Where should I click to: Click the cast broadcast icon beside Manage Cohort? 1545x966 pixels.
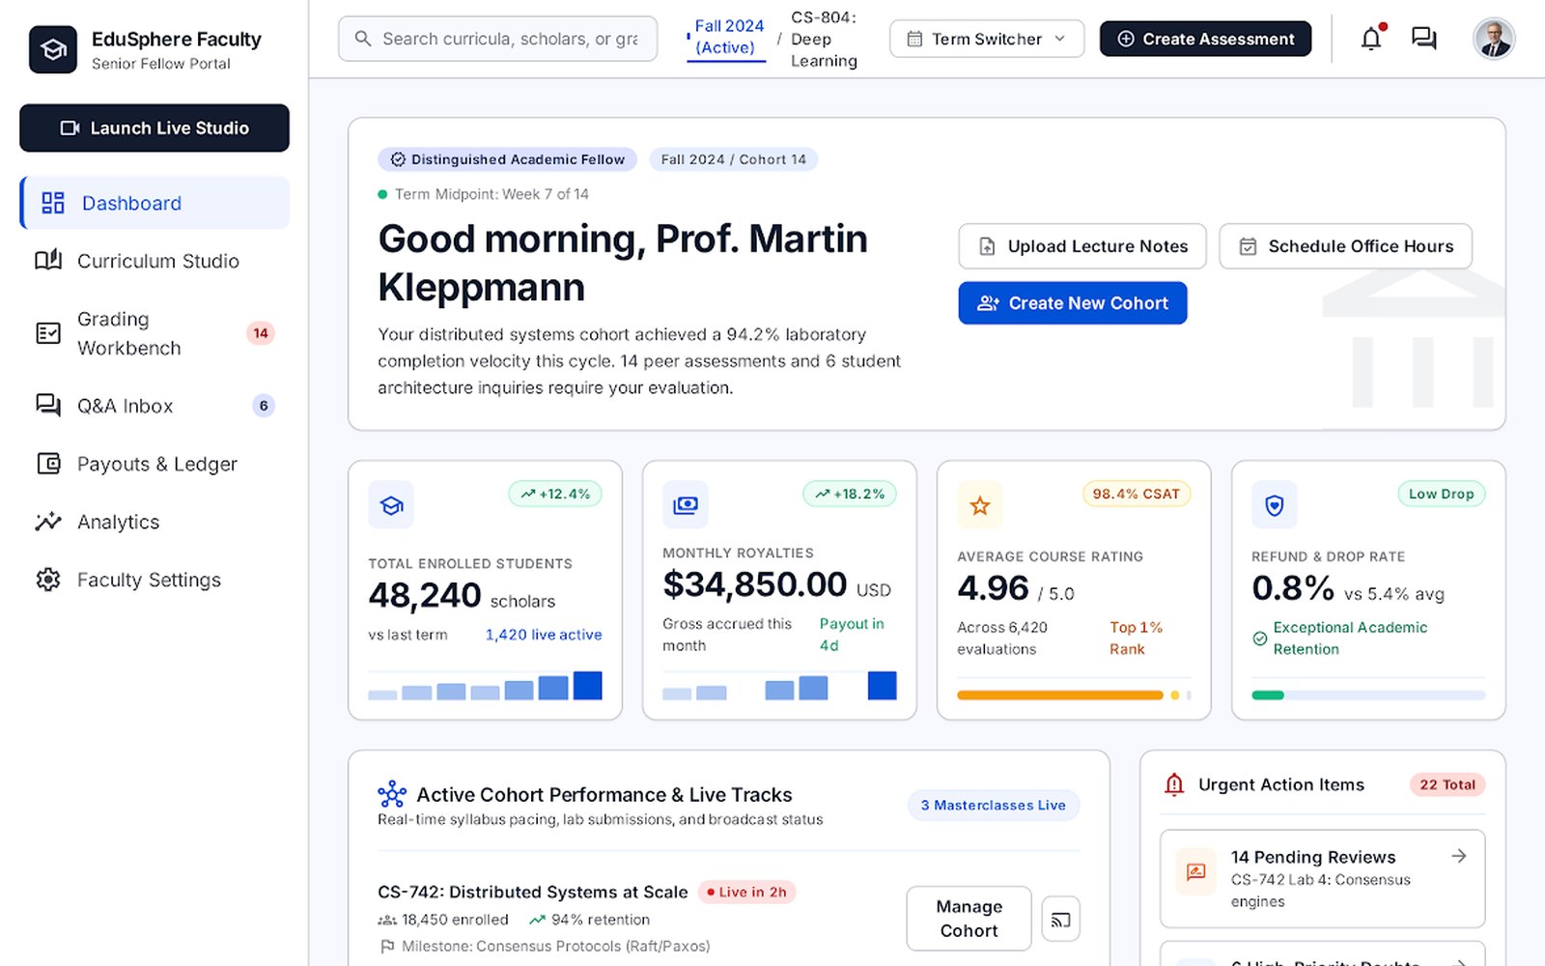tap(1060, 919)
